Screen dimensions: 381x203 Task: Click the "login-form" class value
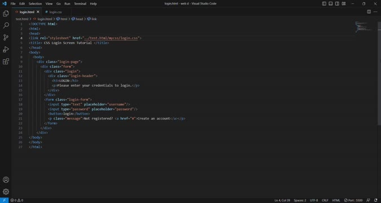click(78, 100)
